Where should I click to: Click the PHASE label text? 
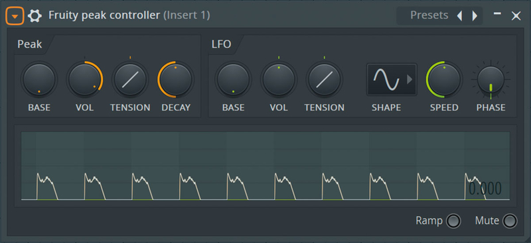(x=491, y=107)
